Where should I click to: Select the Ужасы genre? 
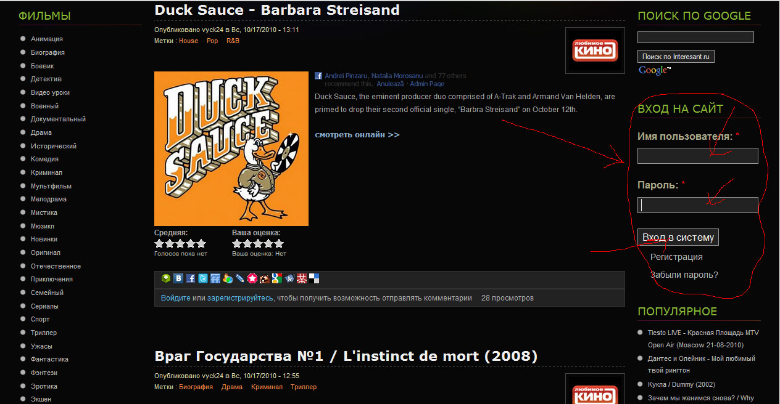41,346
